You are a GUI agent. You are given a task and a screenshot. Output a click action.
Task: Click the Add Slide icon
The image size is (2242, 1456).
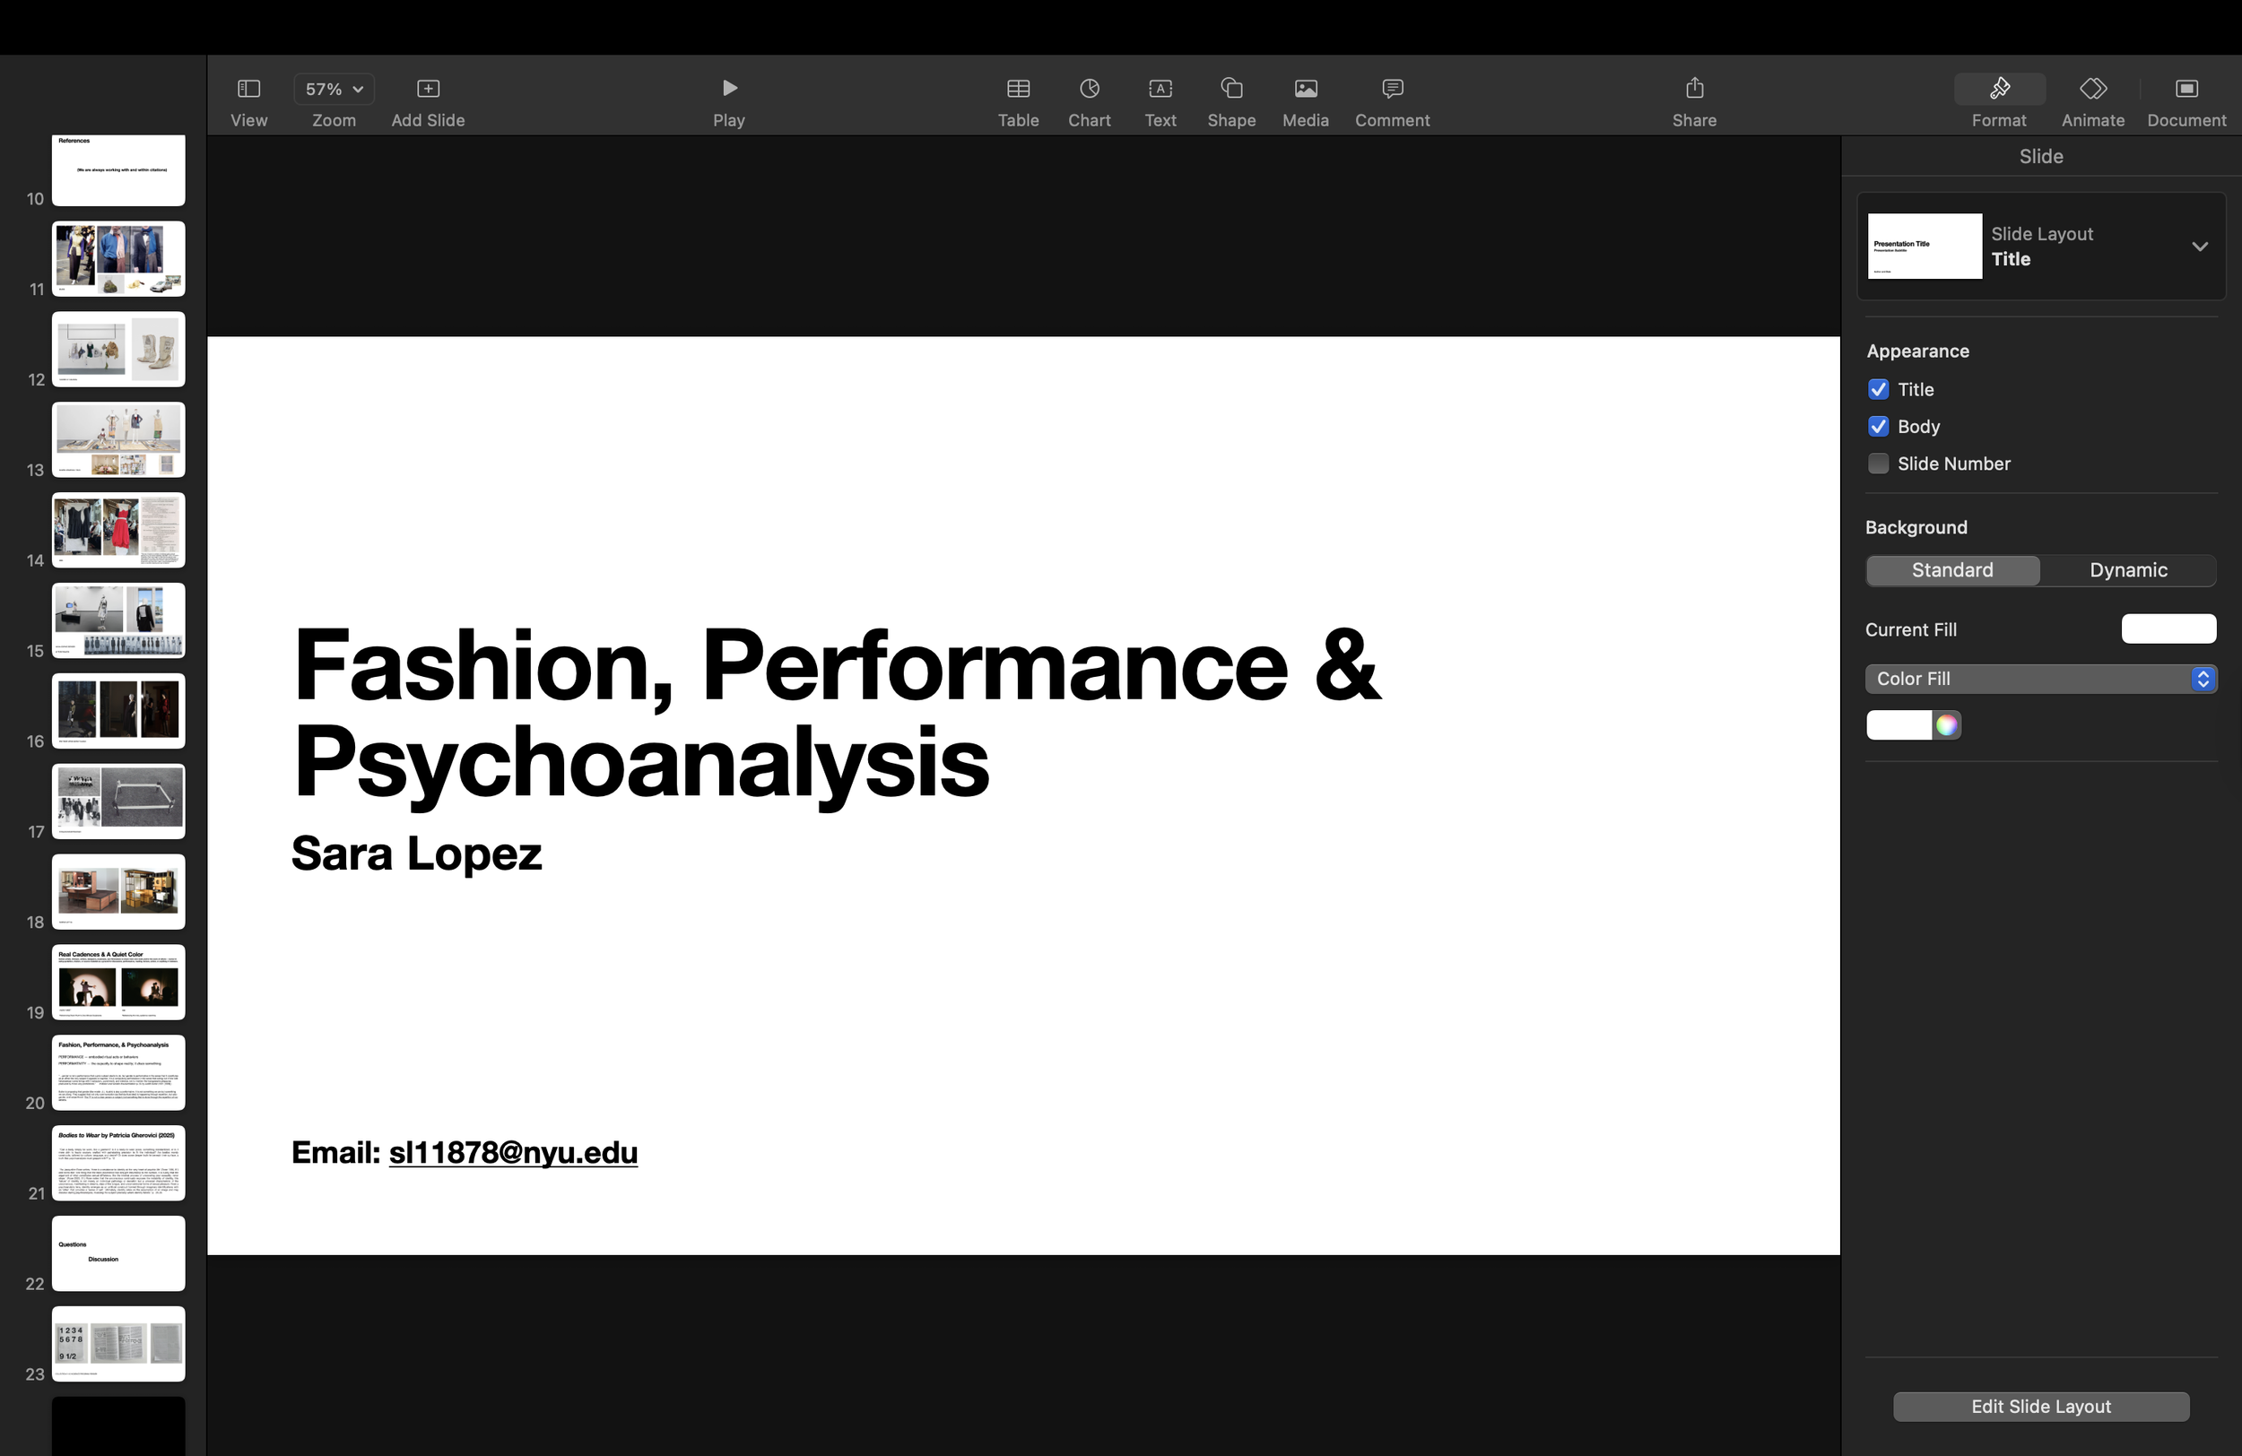(428, 89)
